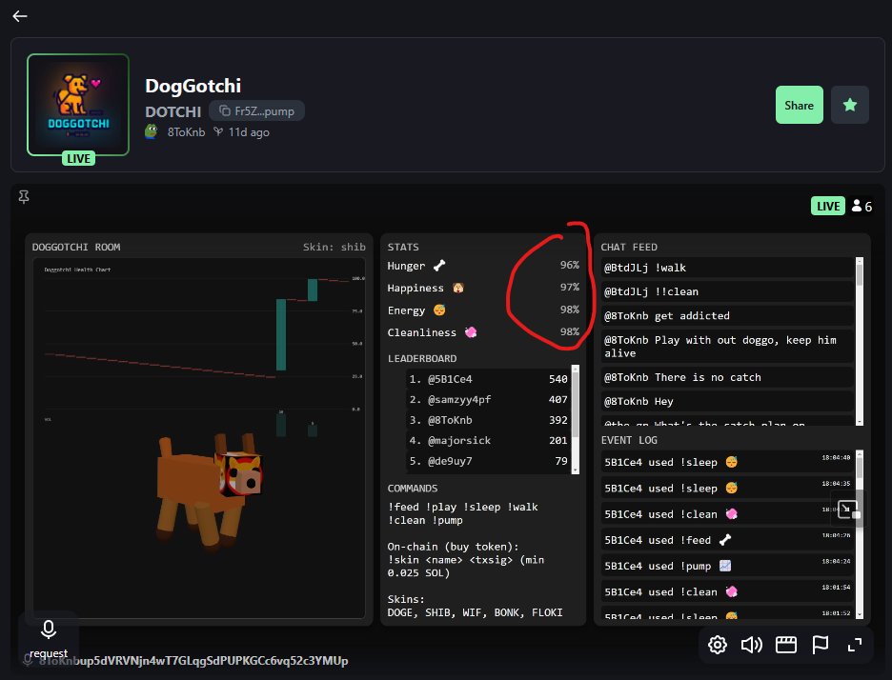Screen dimensions: 892x680
Task: Enter fullscreen with the expand icon
Action: pyautogui.click(x=855, y=645)
